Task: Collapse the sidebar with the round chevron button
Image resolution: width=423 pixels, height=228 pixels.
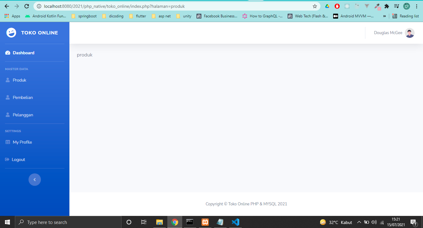Action: click(x=35, y=180)
